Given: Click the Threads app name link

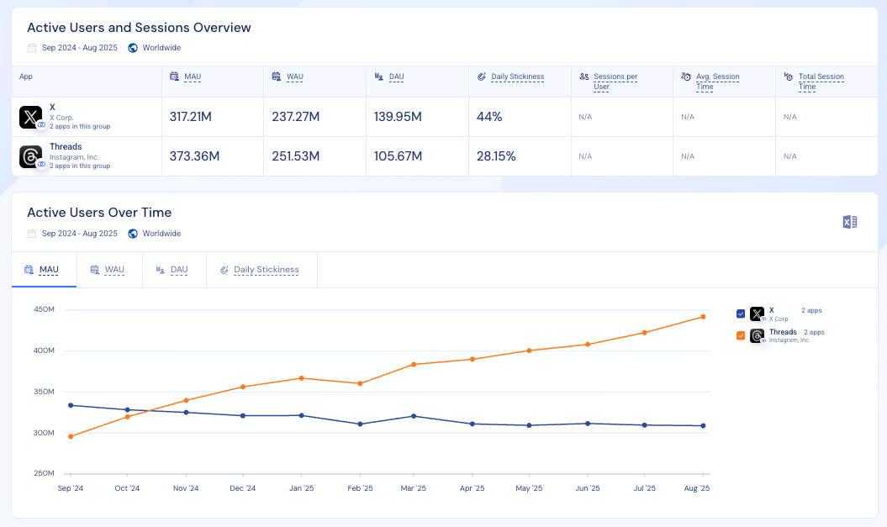Looking at the screenshot, I should pos(66,146).
